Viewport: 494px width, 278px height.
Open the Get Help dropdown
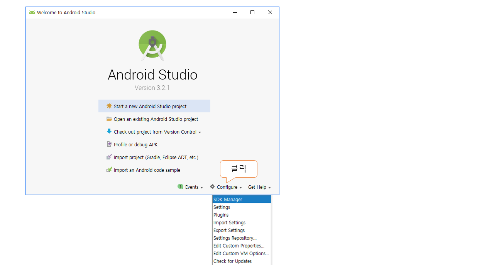(x=259, y=187)
